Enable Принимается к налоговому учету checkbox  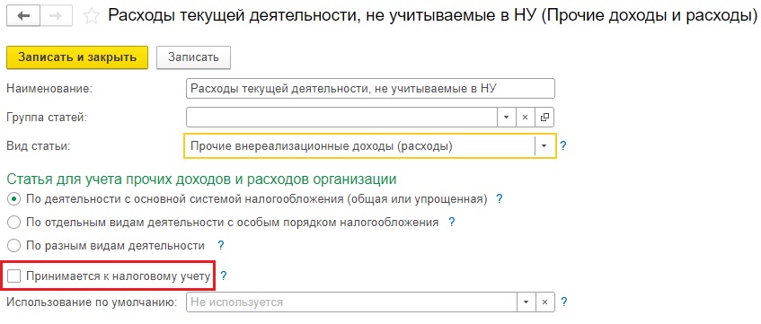[x=14, y=276]
